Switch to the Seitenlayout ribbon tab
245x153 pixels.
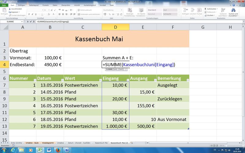(34, 5)
